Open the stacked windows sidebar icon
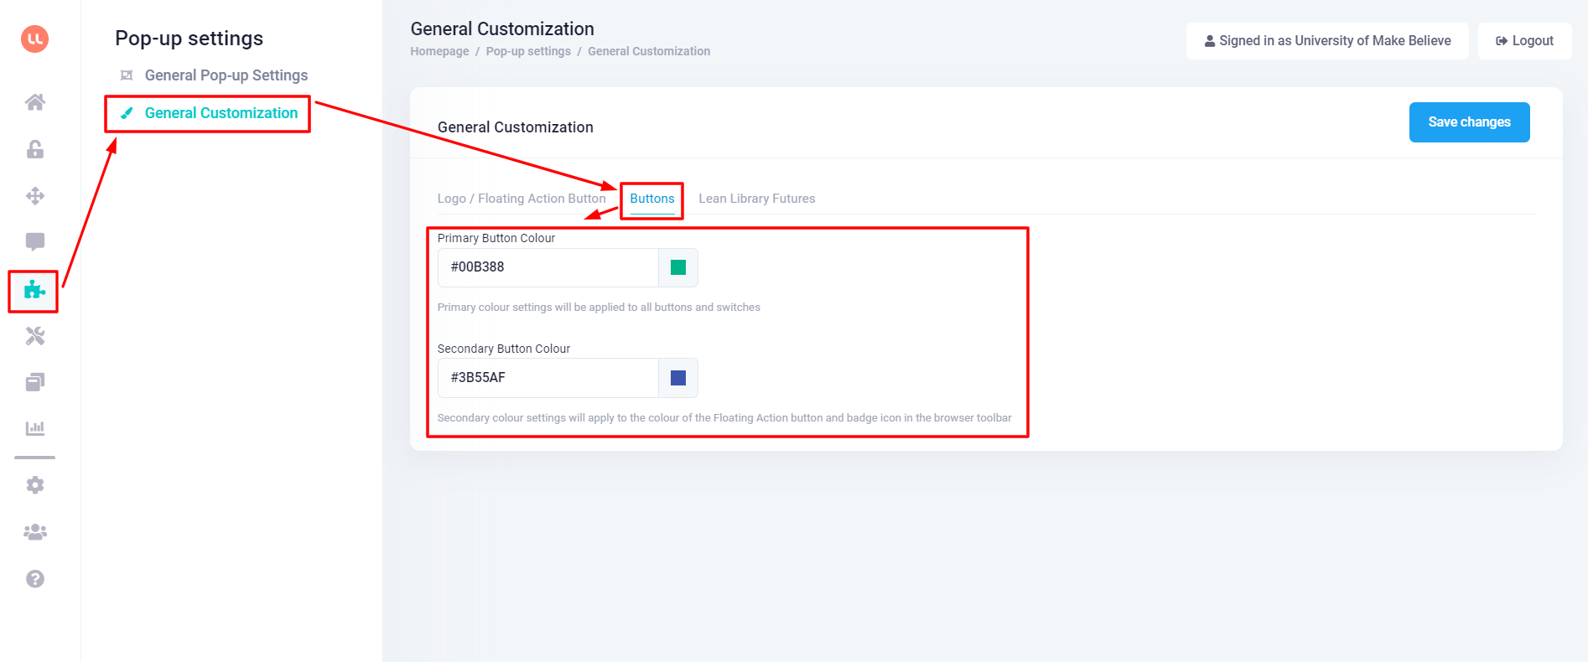 coord(34,382)
